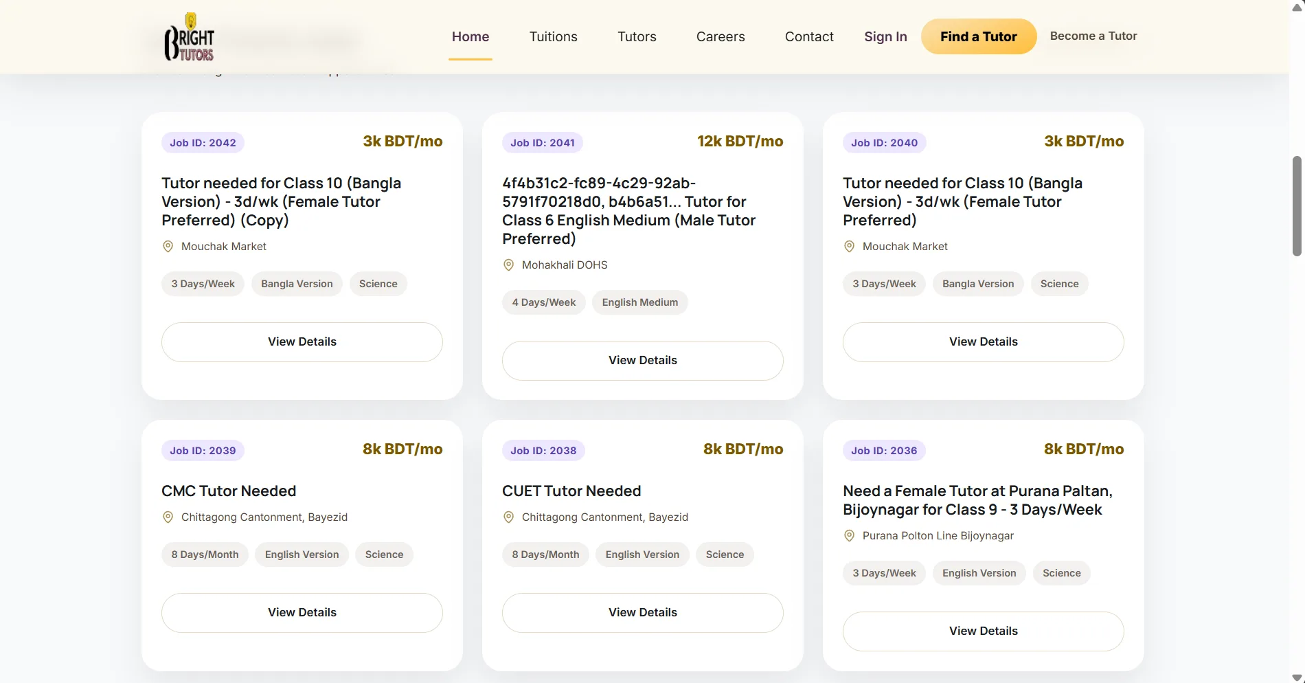Screen dimensions: 1305x683
Task: Click the Job ID: 2041 badge
Action: tap(543, 143)
